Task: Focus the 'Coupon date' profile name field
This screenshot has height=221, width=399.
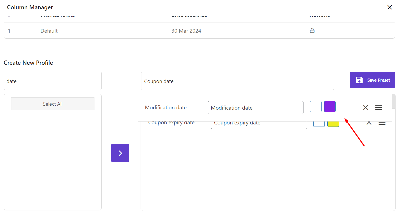Action: click(237, 81)
